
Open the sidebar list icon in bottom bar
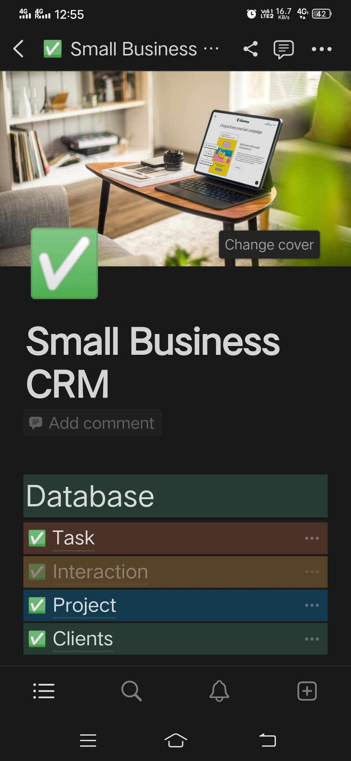tap(44, 691)
